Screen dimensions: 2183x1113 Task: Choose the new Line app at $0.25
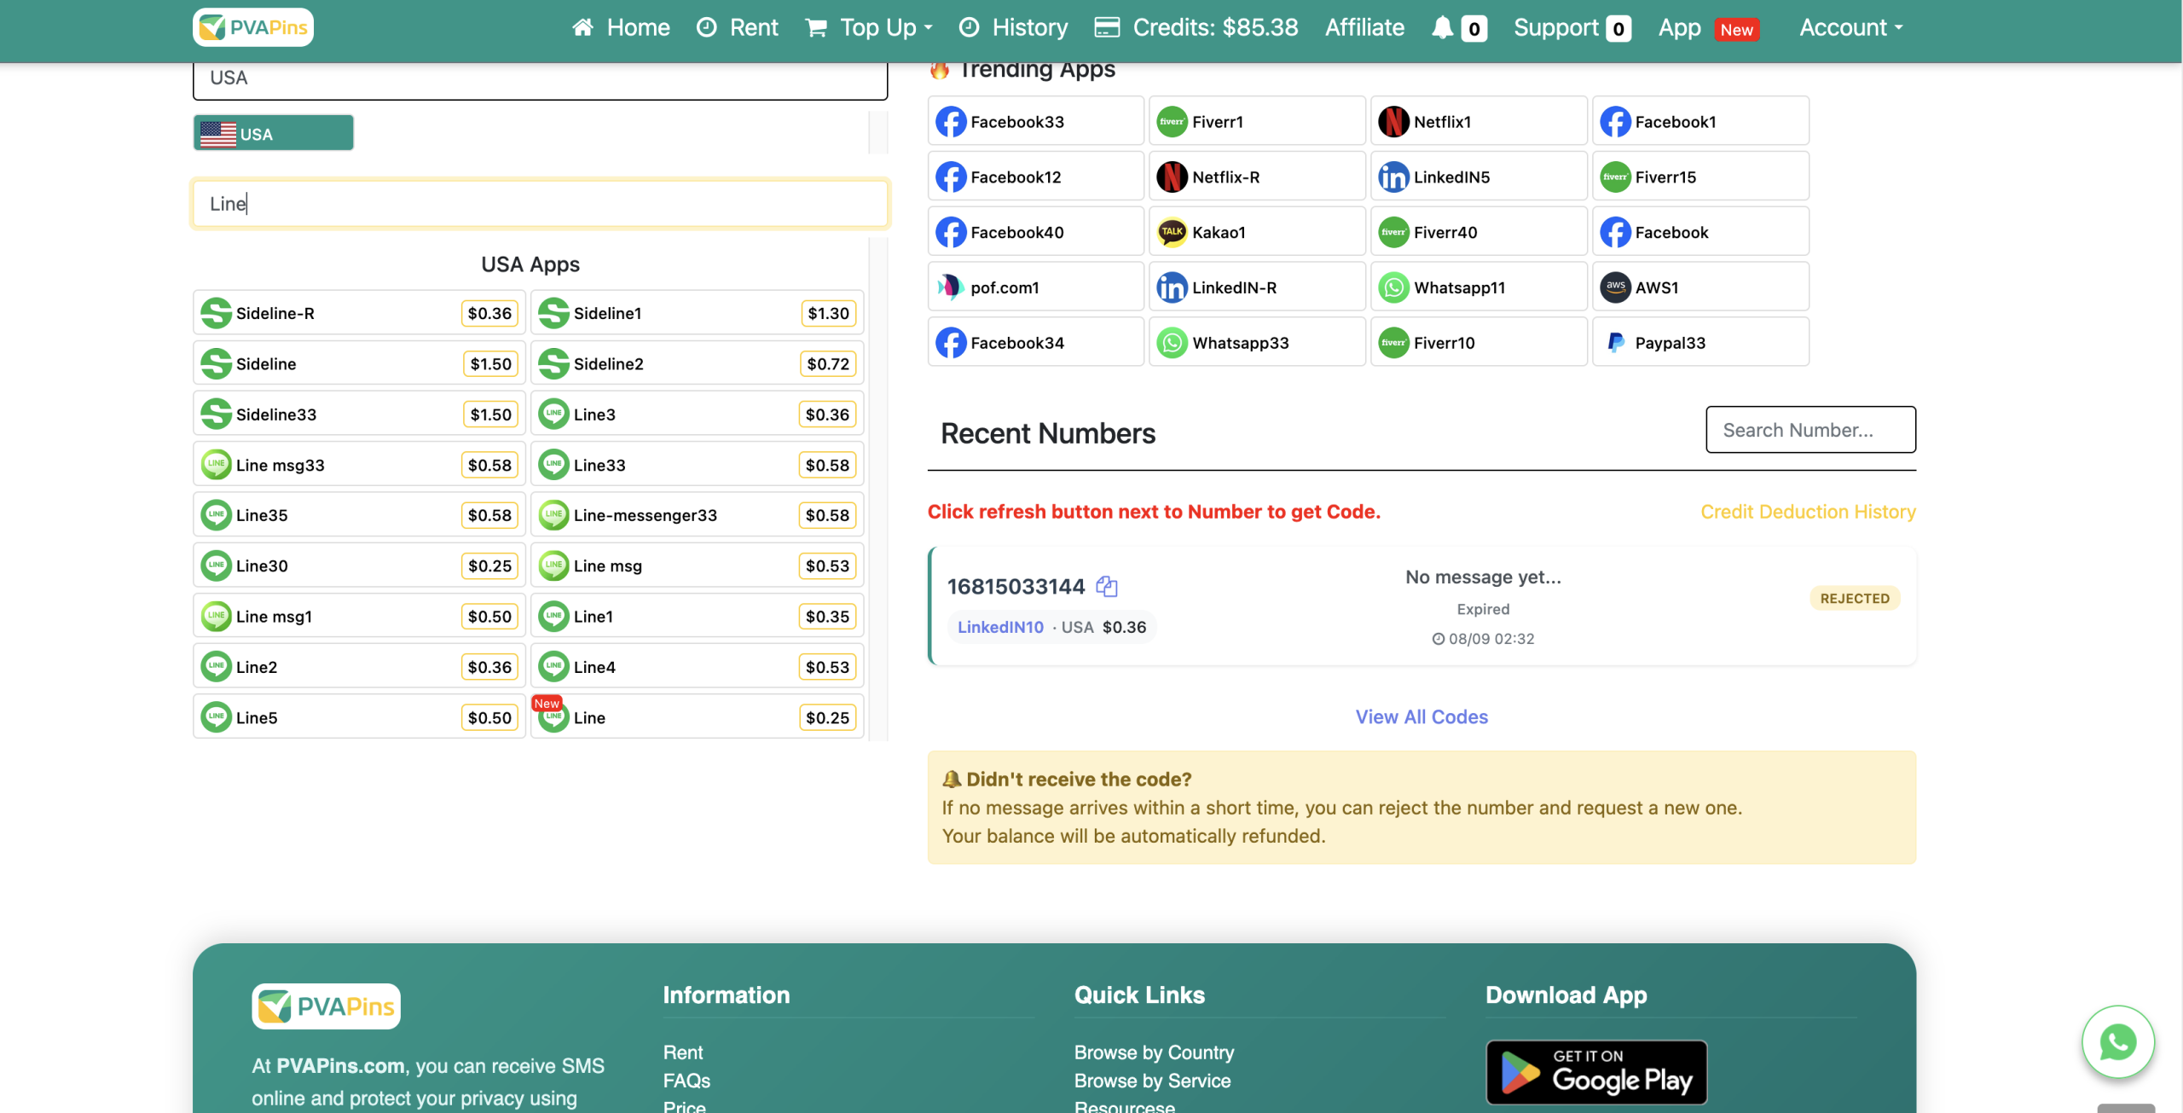(697, 717)
